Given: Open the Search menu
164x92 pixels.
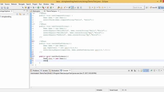Looking at the screenshot, I should (x=28, y=4).
